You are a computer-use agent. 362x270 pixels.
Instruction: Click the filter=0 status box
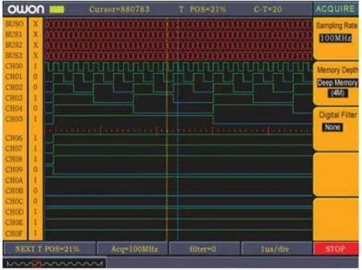(204, 248)
